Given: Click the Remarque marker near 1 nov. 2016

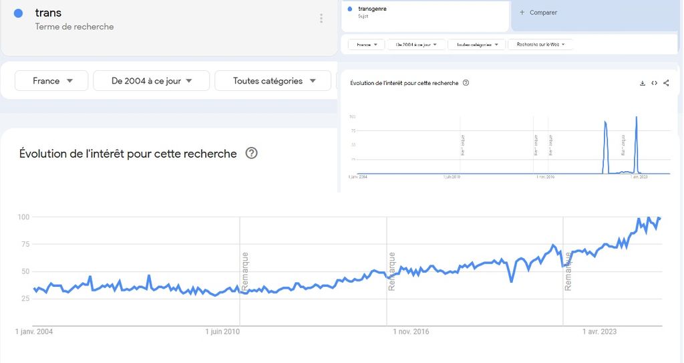Looking at the screenshot, I should point(391,271).
